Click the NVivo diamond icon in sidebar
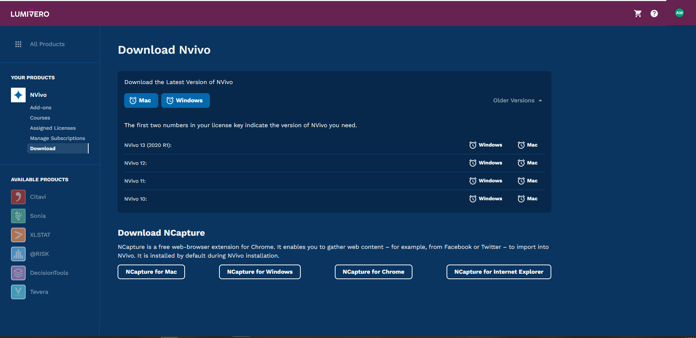Screen dimensions: 696x338 pyautogui.click(x=18, y=95)
